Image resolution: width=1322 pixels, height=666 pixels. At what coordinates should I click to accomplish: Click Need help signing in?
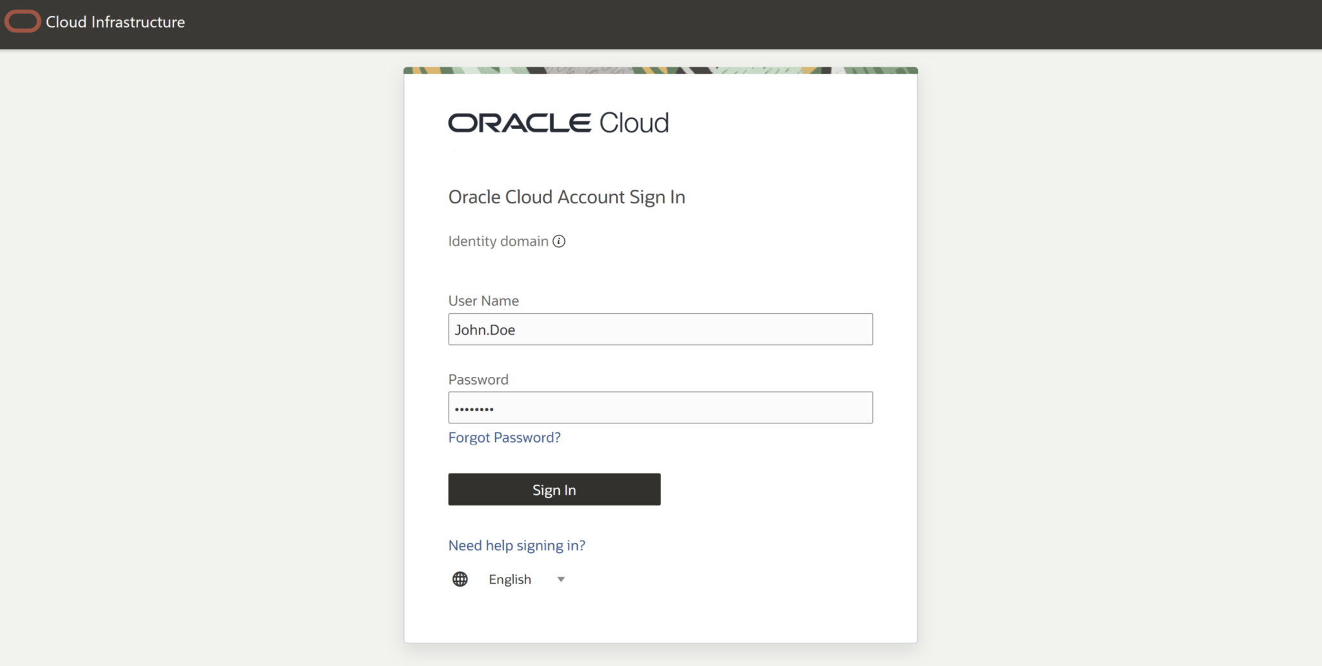pyautogui.click(x=516, y=545)
